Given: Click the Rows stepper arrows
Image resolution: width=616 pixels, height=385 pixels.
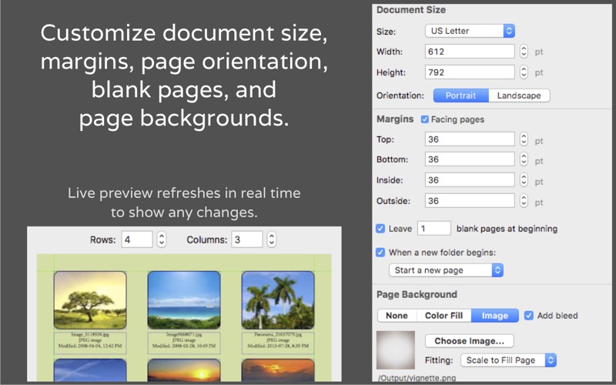Looking at the screenshot, I should pos(162,239).
